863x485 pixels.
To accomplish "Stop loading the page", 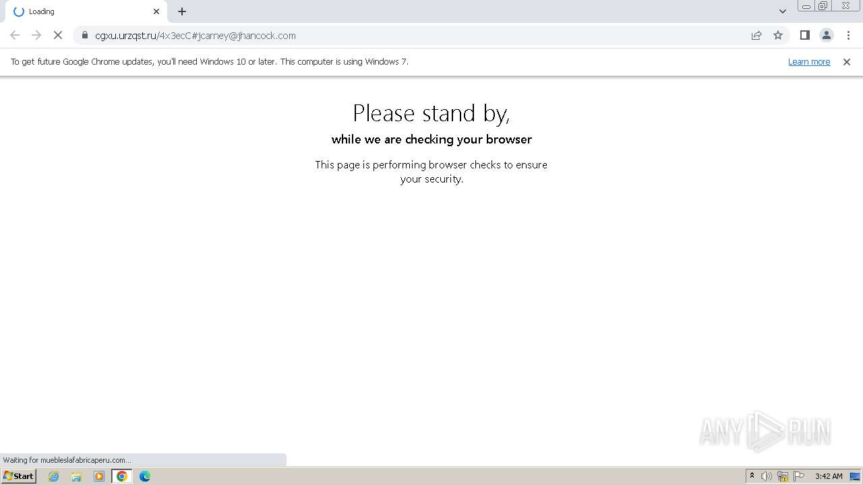I will tap(58, 35).
